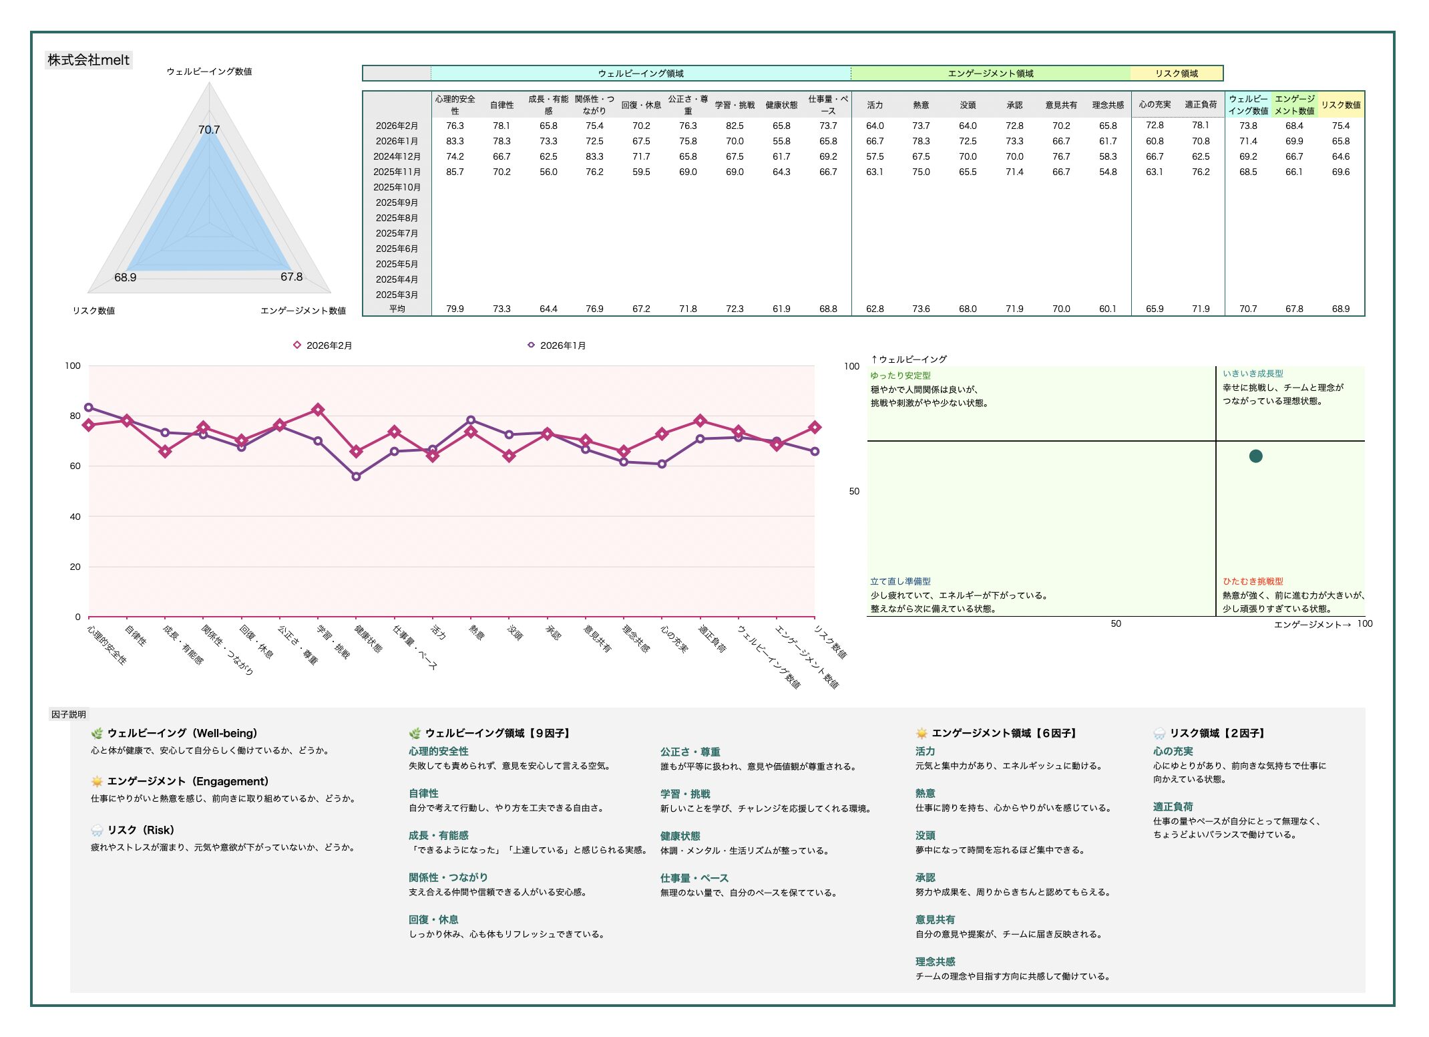Click the rain cloud icon beside リスク（Risk）
This screenshot has height=1037, width=1429.
pos(97,831)
